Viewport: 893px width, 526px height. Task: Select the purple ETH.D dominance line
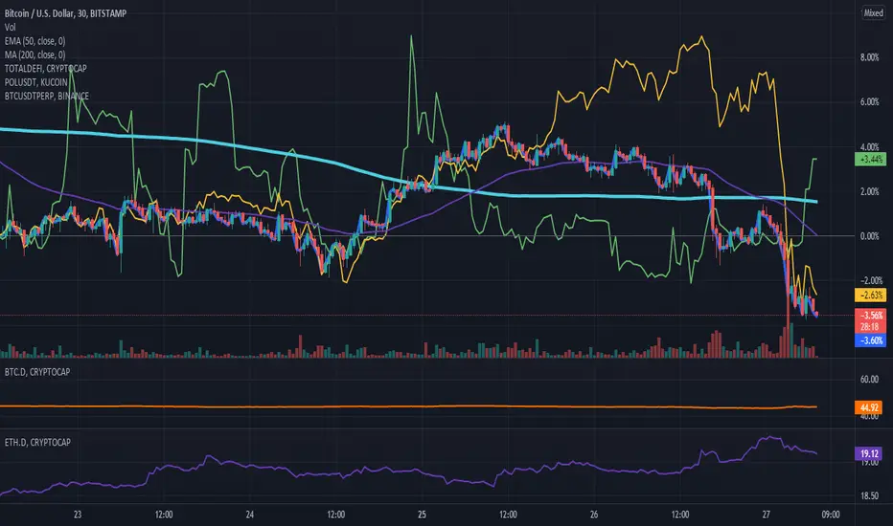pyautogui.click(x=408, y=472)
